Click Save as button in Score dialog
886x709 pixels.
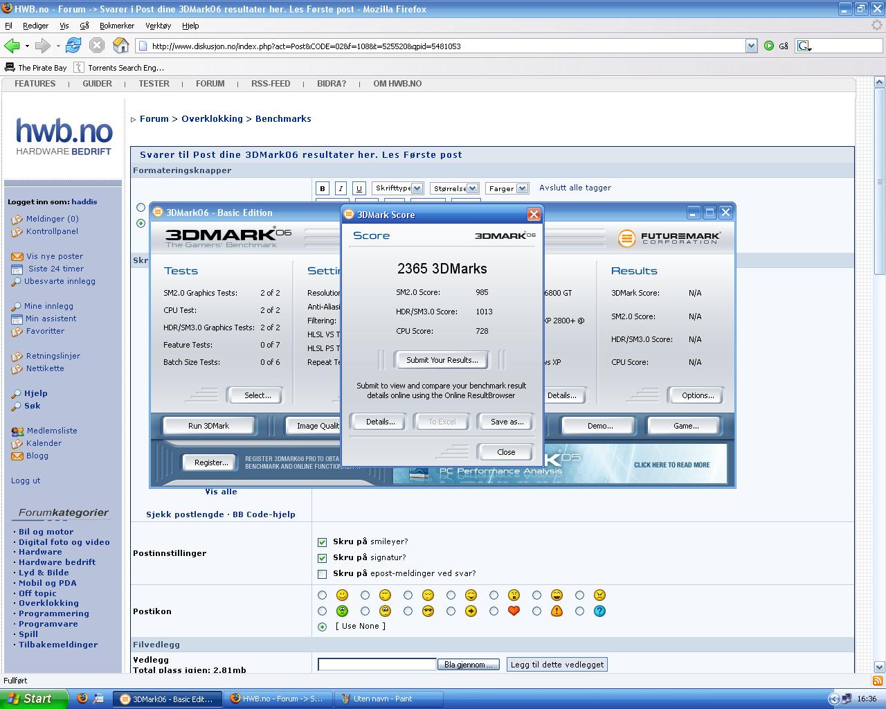pos(507,422)
